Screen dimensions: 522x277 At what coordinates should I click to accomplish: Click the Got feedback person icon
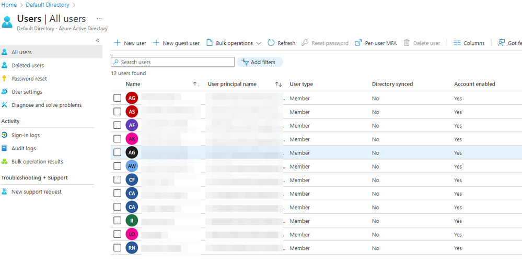(501, 43)
